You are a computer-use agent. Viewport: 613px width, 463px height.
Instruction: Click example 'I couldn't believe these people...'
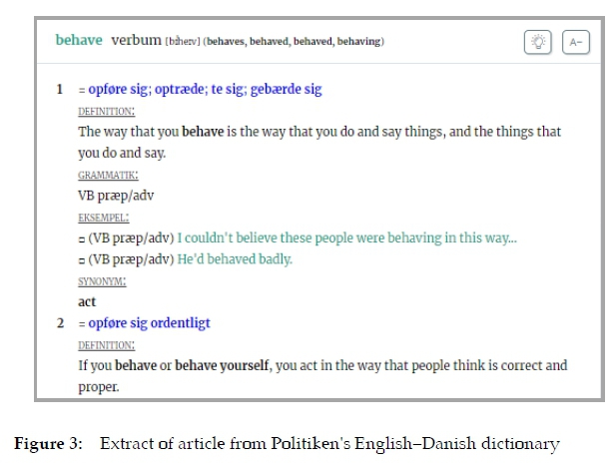point(346,238)
